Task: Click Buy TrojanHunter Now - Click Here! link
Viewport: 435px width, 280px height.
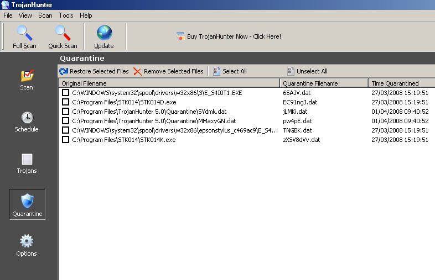Action: 234,36
